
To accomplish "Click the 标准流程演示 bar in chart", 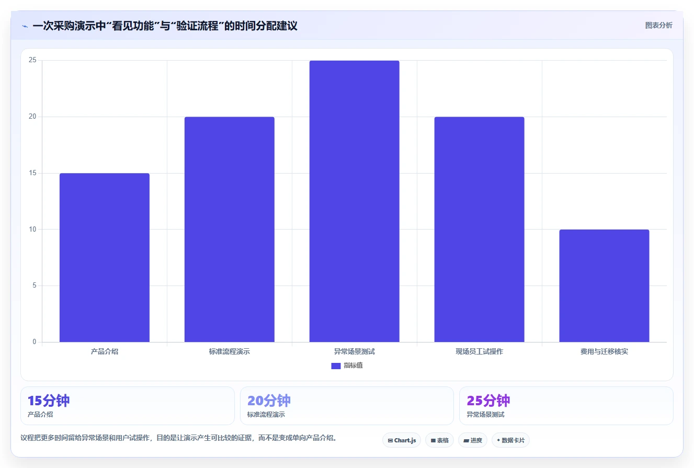I will tap(230, 230).
